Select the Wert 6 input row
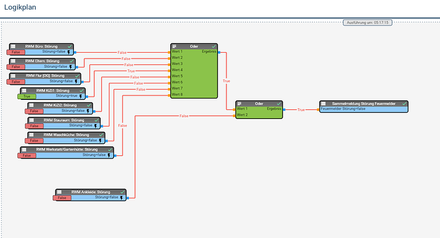Image resolution: width=440 pixels, height=238 pixels. click(177, 82)
